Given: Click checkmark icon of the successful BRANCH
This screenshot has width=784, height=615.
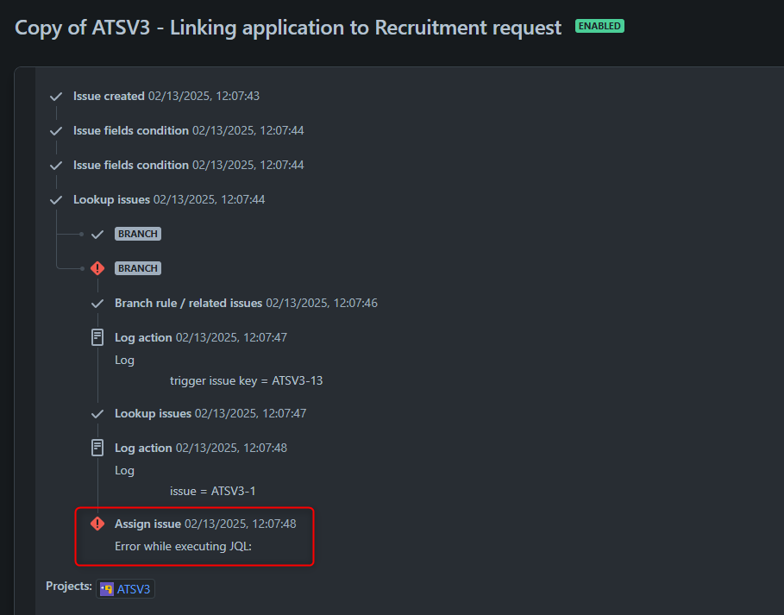Looking at the screenshot, I should pos(97,235).
